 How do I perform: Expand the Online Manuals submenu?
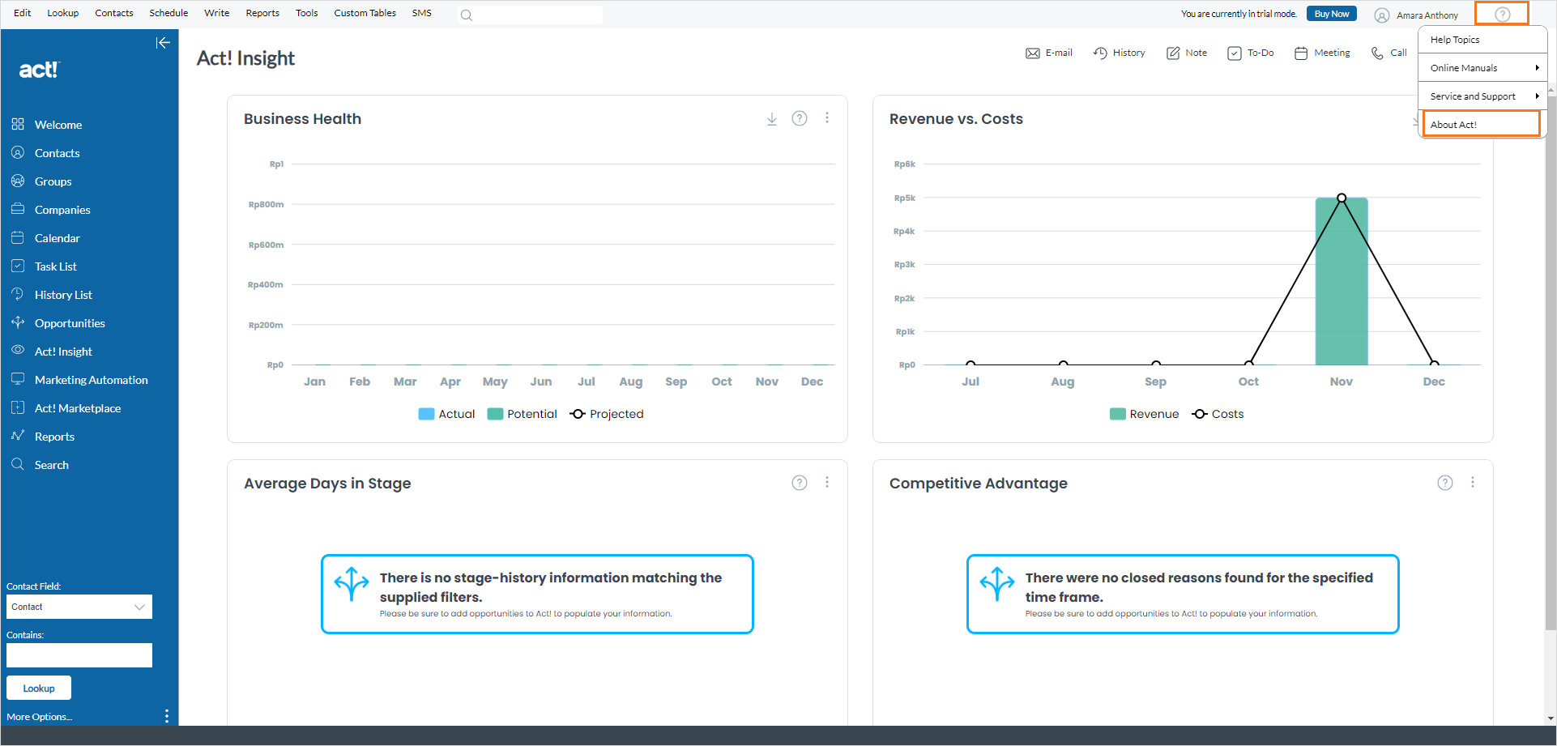1482,68
